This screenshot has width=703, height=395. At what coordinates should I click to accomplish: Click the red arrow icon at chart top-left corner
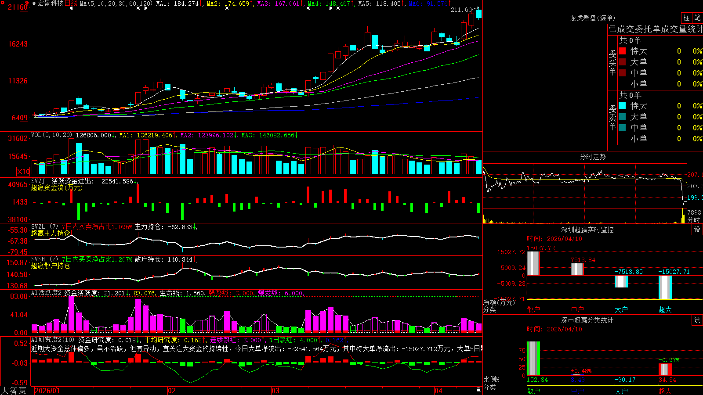pyautogui.click(x=27, y=3)
